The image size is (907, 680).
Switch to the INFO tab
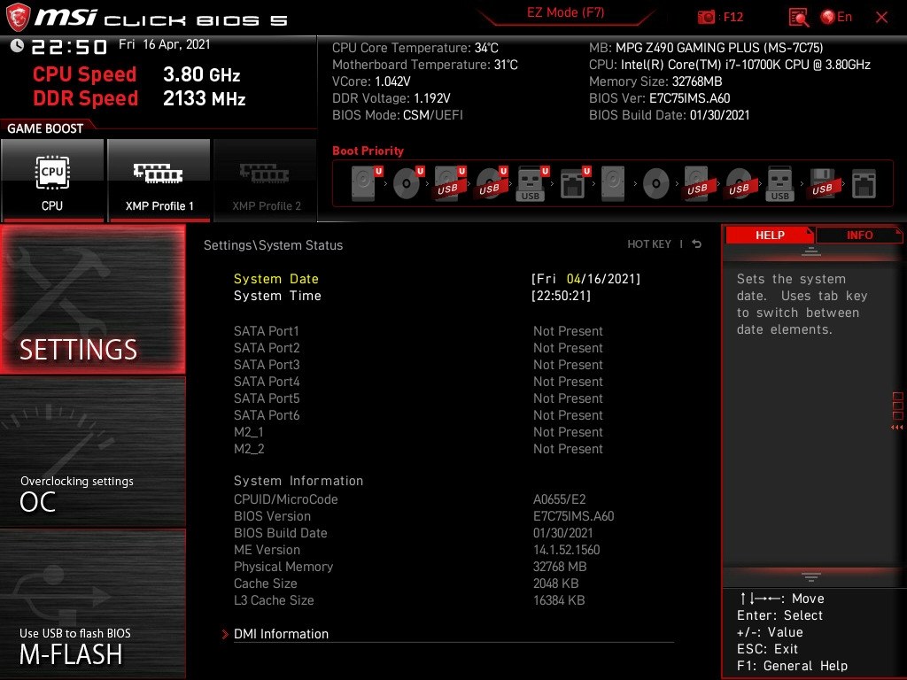pos(858,235)
